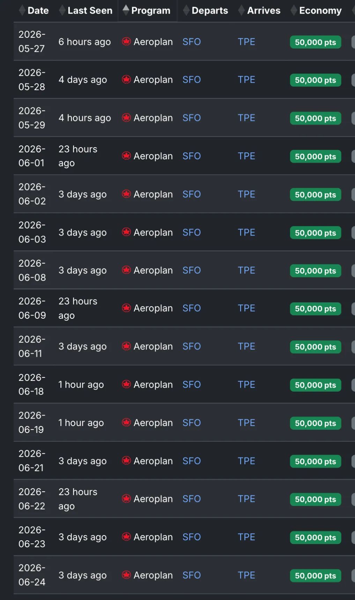The height and width of the screenshot is (600, 355).
Task: Click SFO link in 2026-06-23 row
Action: (192, 537)
